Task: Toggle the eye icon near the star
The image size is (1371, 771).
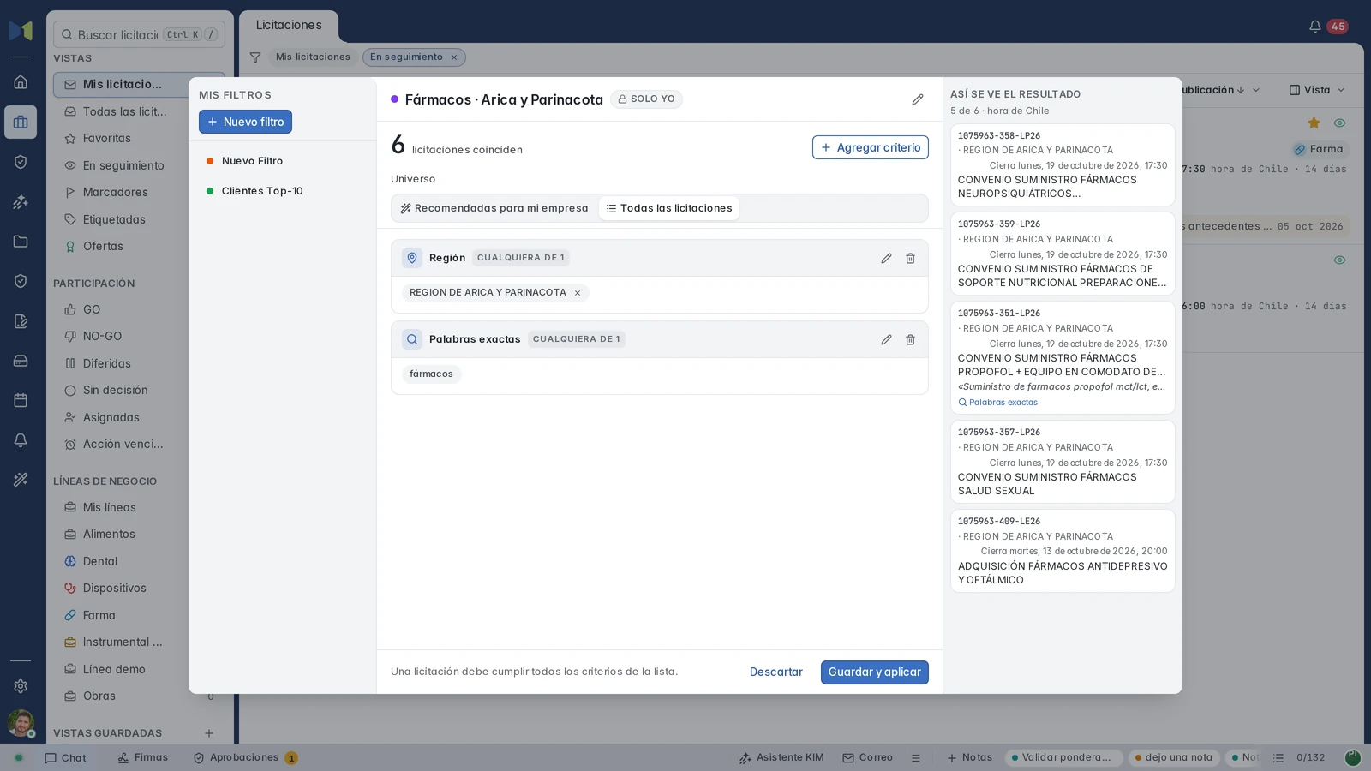Action: [x=1339, y=123]
